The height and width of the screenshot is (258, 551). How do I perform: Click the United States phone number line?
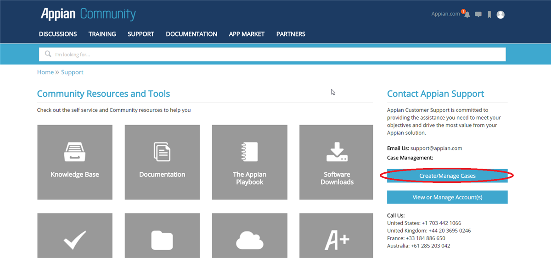tap(424, 223)
